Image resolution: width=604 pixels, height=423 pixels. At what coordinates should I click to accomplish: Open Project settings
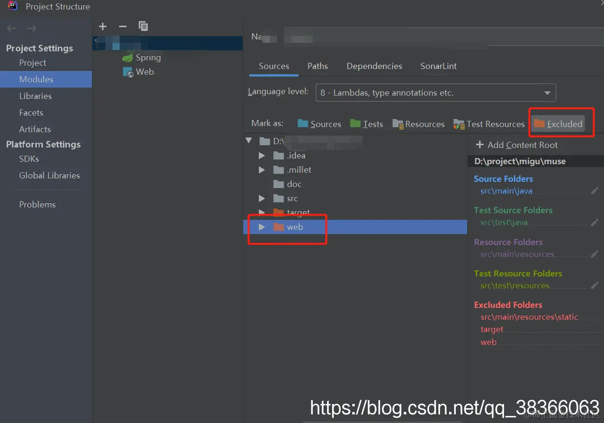[32, 63]
